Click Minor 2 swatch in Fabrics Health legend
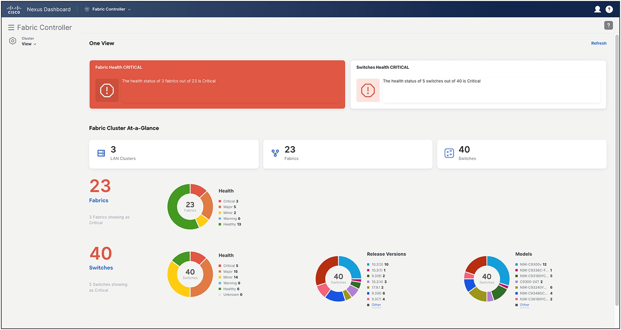This screenshot has height=330, width=621. 220,213
